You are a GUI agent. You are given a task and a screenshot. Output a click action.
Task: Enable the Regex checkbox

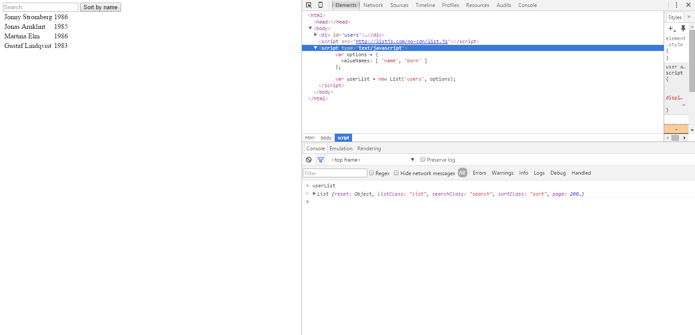click(372, 173)
